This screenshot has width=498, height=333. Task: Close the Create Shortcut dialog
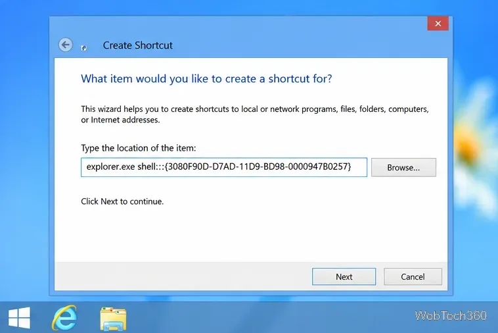(438, 24)
